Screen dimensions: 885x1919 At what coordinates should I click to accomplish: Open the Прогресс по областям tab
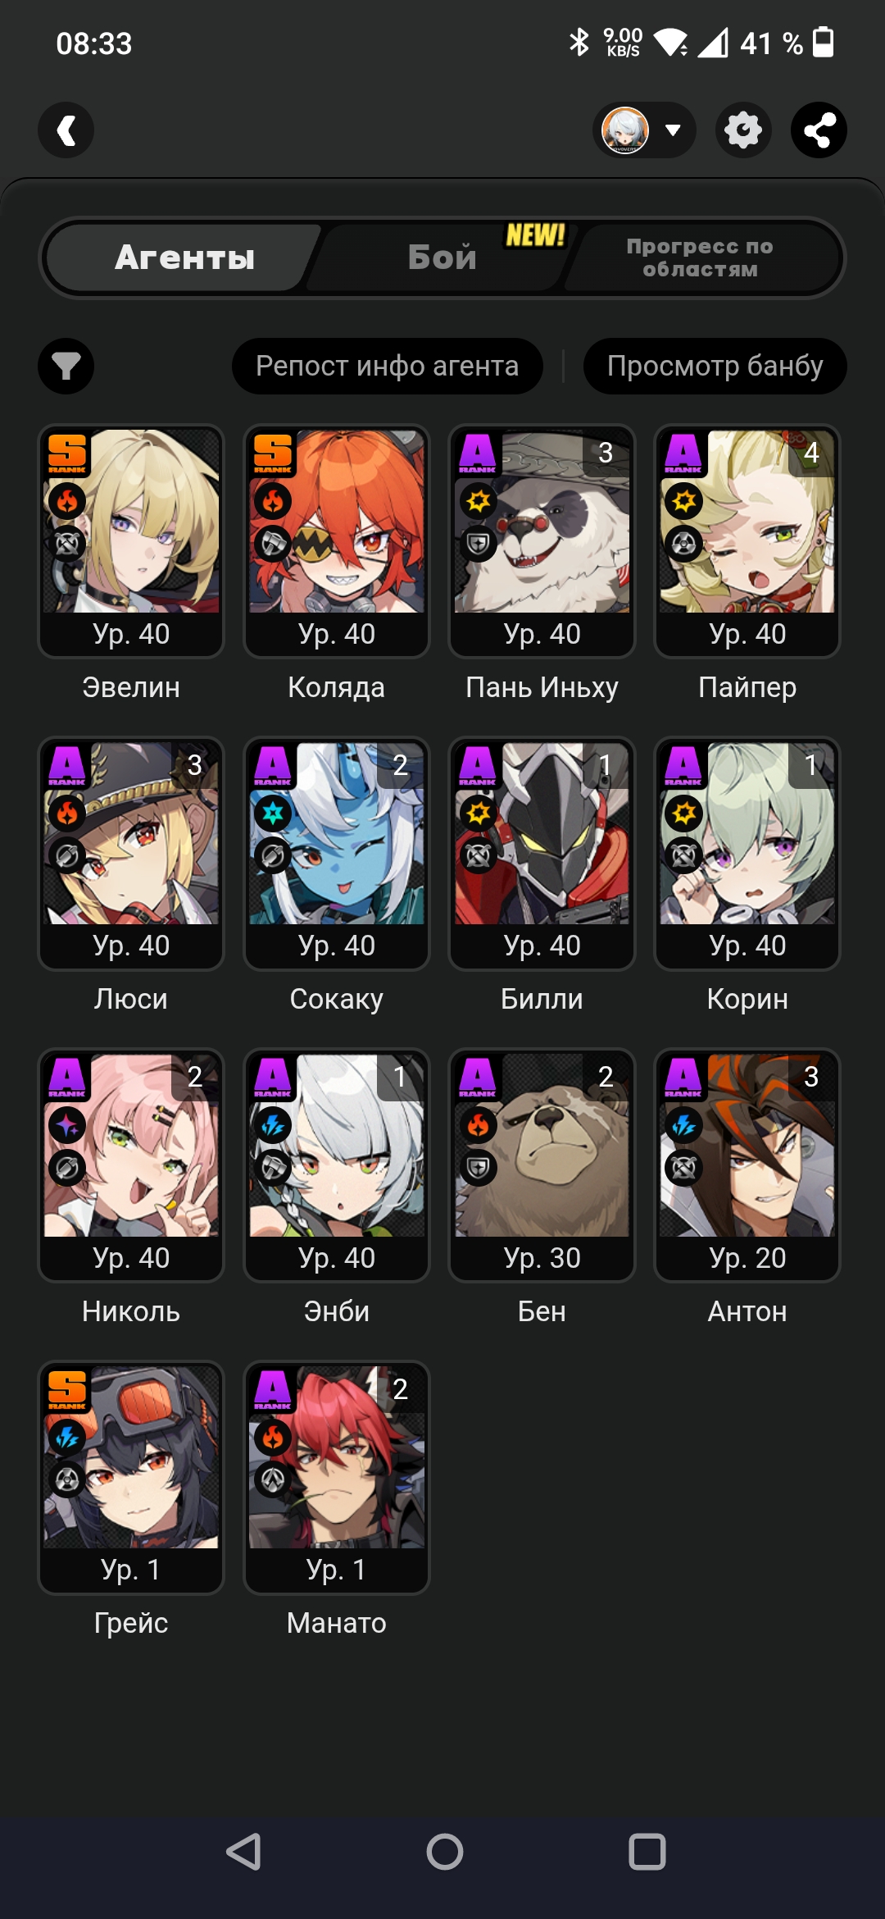click(700, 258)
